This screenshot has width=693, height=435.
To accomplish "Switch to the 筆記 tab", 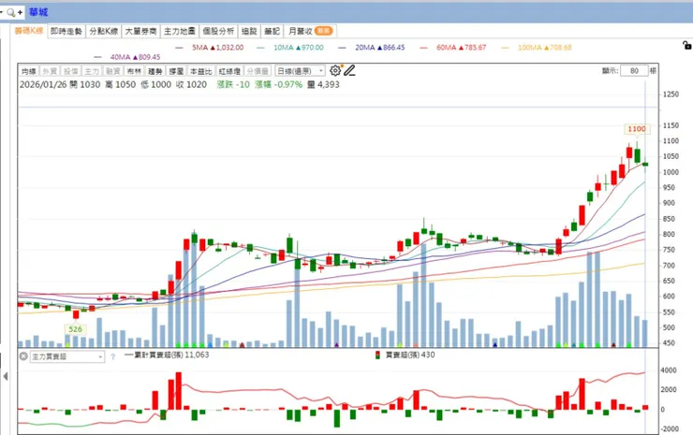I will (273, 32).
